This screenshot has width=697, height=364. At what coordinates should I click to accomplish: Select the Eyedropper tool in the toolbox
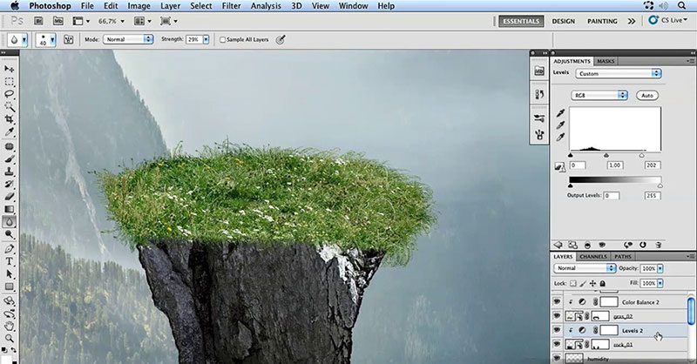point(9,132)
